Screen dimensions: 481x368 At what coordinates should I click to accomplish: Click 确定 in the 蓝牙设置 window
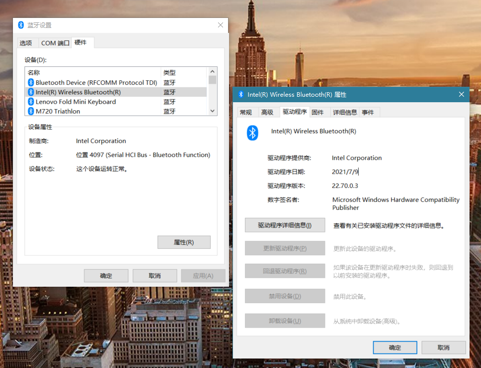click(106, 276)
